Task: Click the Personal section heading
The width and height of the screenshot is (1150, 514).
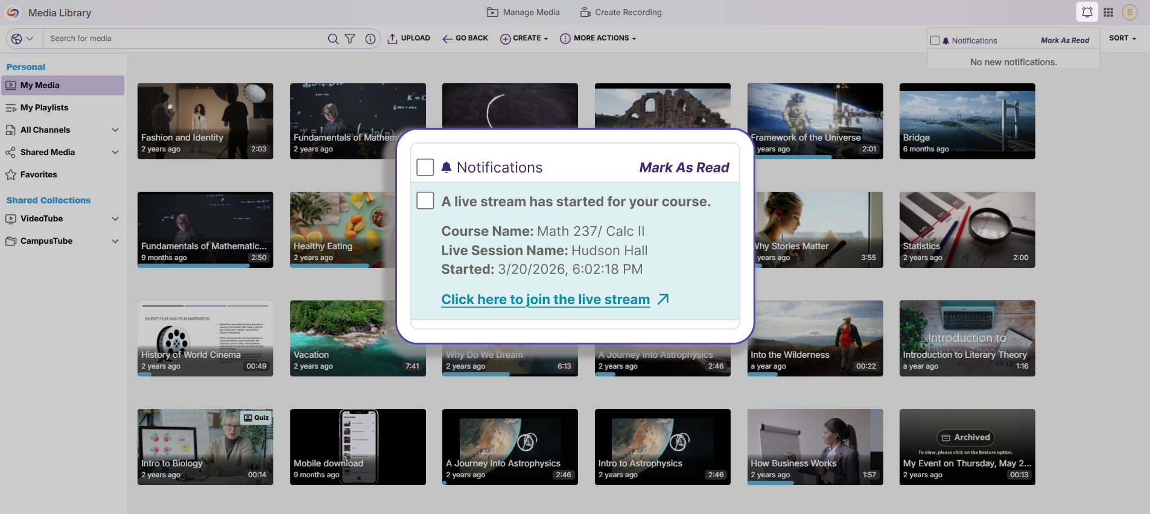Action: (x=26, y=67)
